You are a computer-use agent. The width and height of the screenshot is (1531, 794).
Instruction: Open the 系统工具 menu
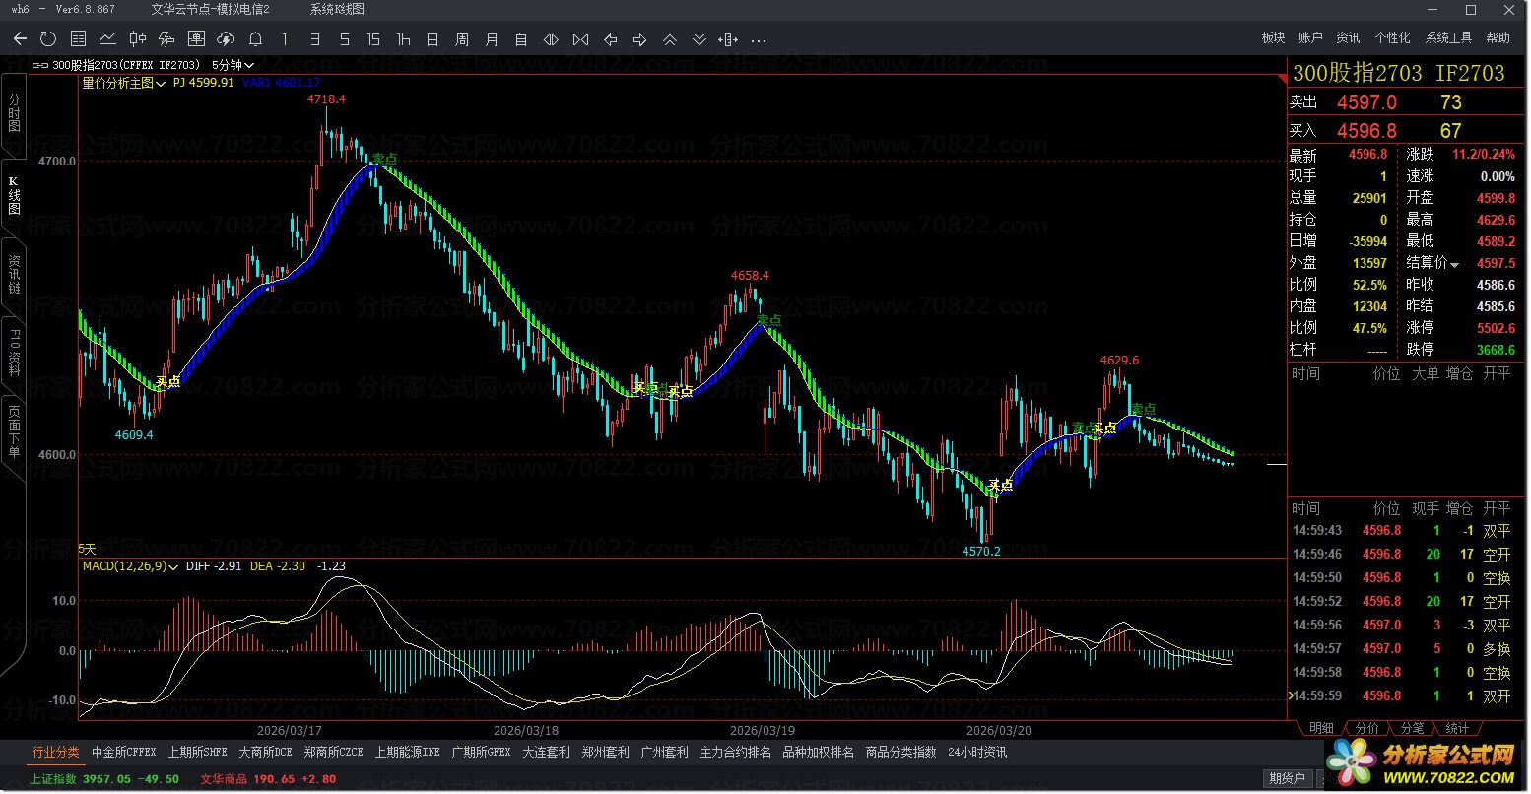1448,37
